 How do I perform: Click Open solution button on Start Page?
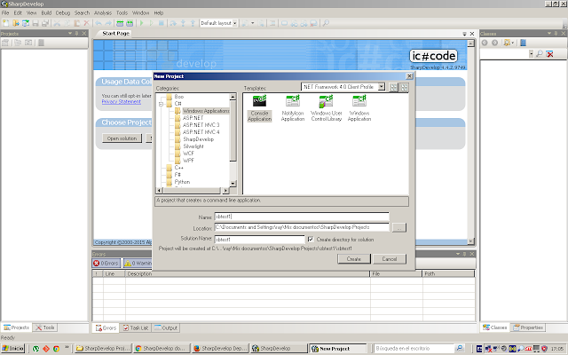[x=122, y=138]
